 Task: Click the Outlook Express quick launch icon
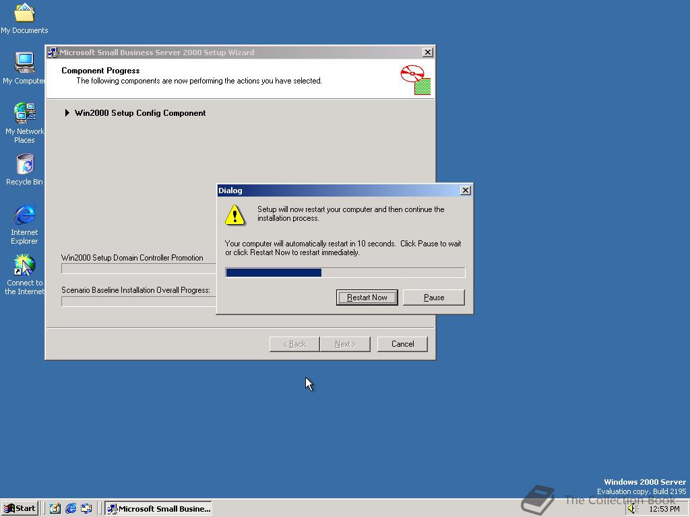pyautogui.click(x=86, y=509)
